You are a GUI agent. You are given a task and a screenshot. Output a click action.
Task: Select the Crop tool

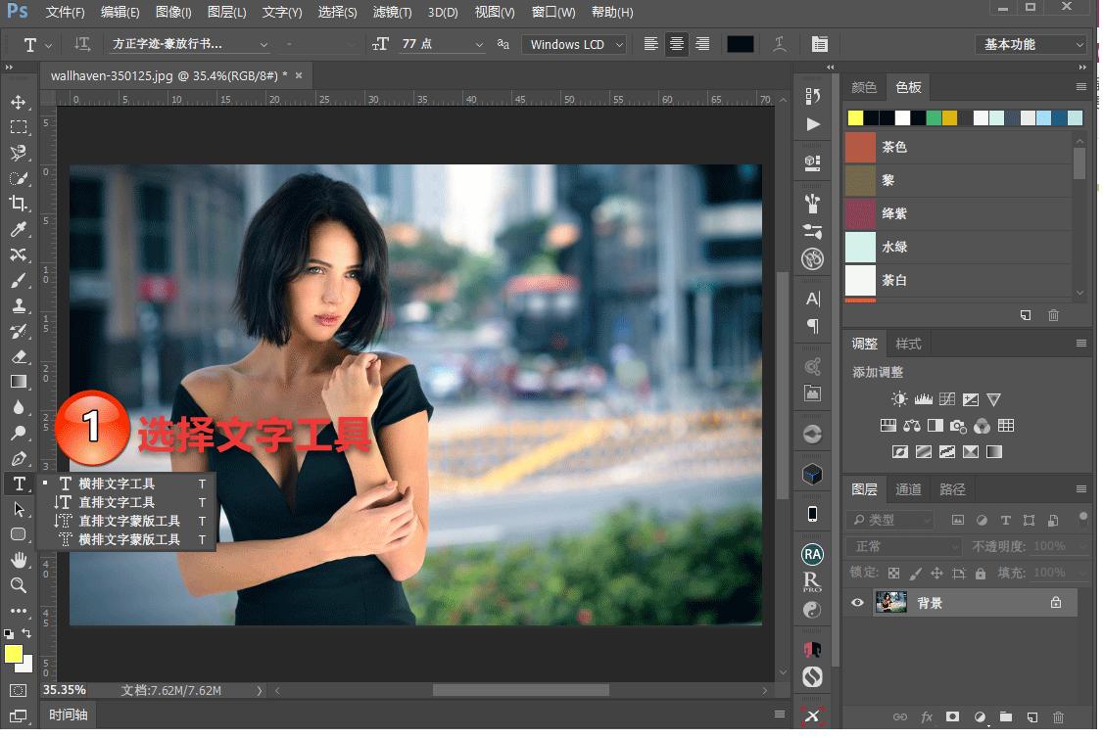20,204
